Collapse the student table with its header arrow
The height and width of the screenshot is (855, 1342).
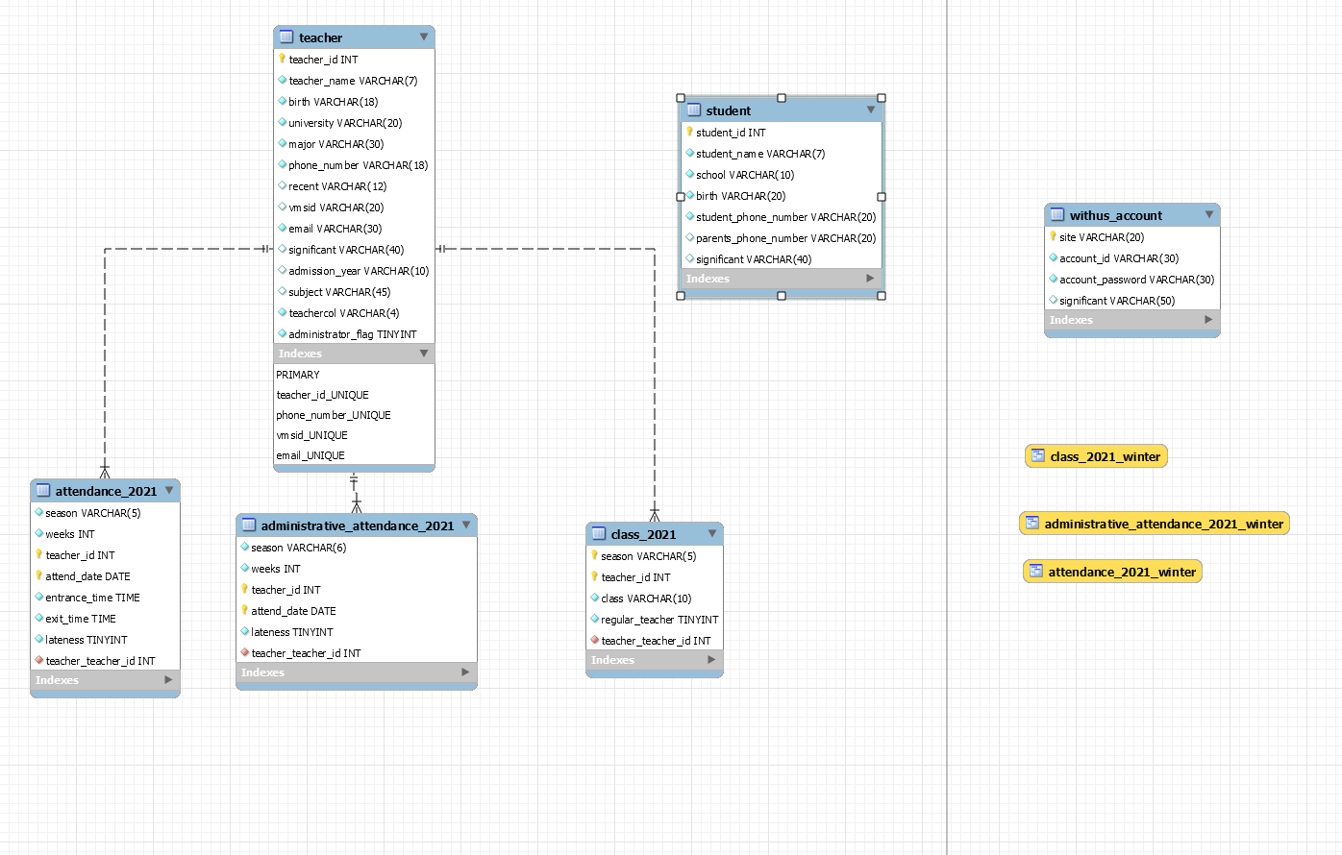871,110
